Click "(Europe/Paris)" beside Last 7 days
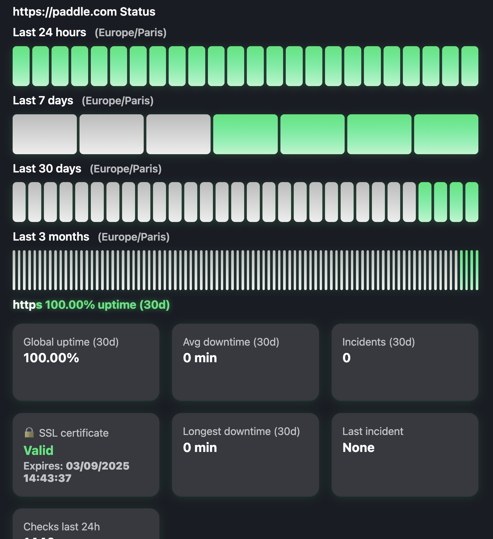The height and width of the screenshot is (539, 493). coord(118,101)
